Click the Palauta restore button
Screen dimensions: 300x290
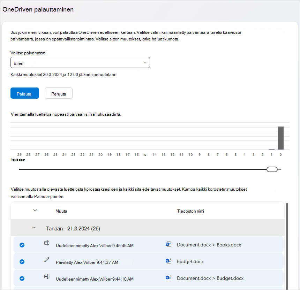coord(25,93)
